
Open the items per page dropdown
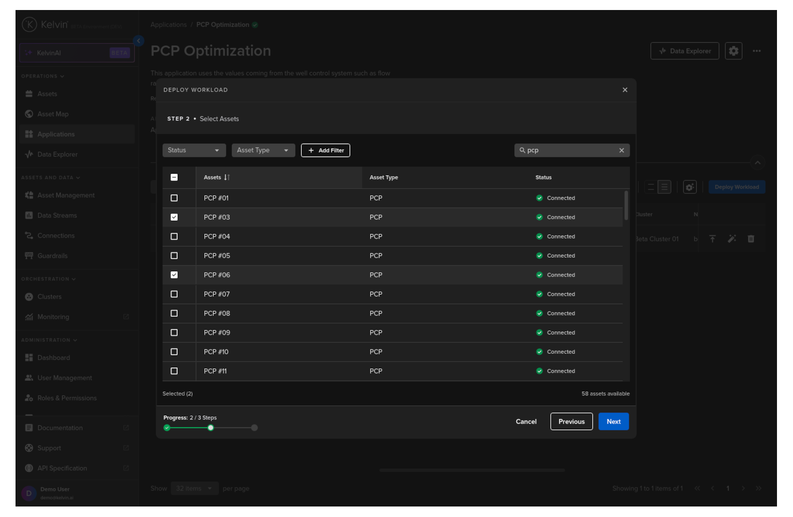pyautogui.click(x=194, y=488)
